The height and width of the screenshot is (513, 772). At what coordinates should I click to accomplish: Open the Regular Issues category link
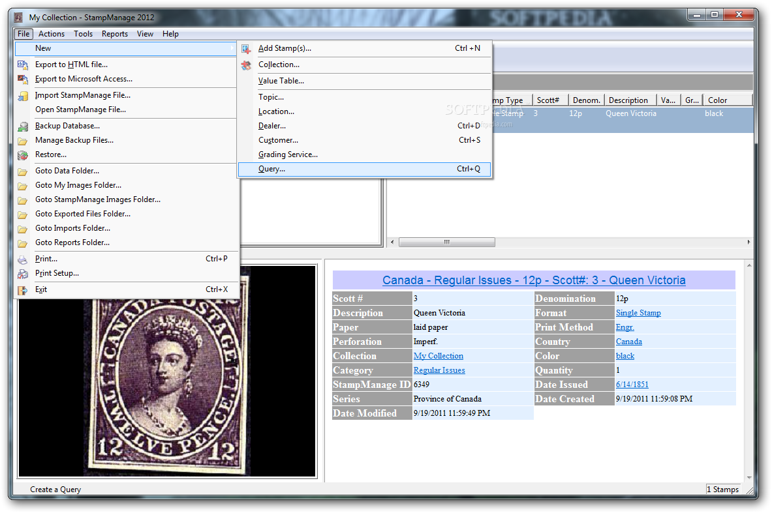point(439,370)
